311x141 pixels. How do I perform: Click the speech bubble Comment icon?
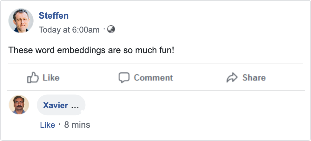pos(124,77)
